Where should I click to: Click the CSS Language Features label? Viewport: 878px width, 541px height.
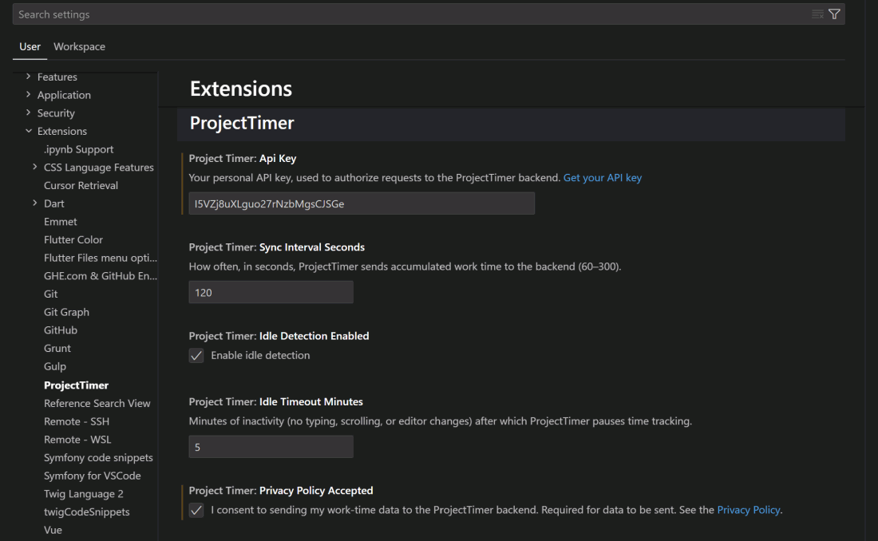pos(98,167)
